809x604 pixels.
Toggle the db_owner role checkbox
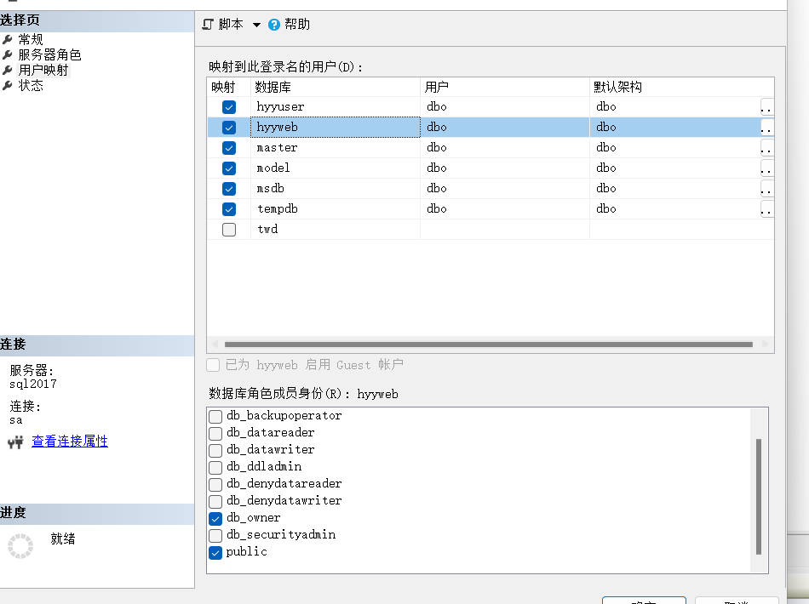point(215,518)
